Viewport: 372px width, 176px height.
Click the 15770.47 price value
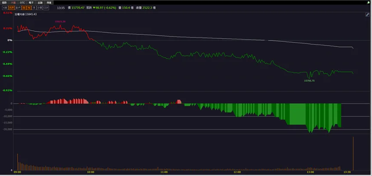tap(78, 8)
